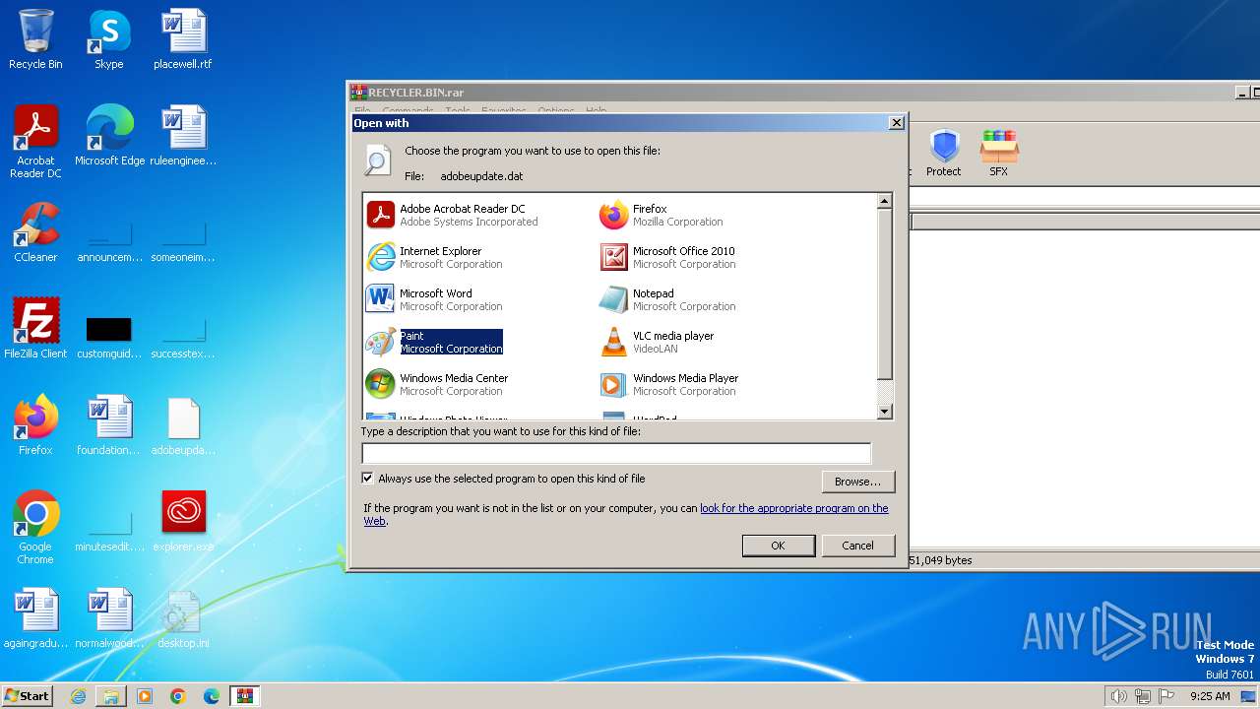Select the foundation... Word document on the desktop

[109, 425]
